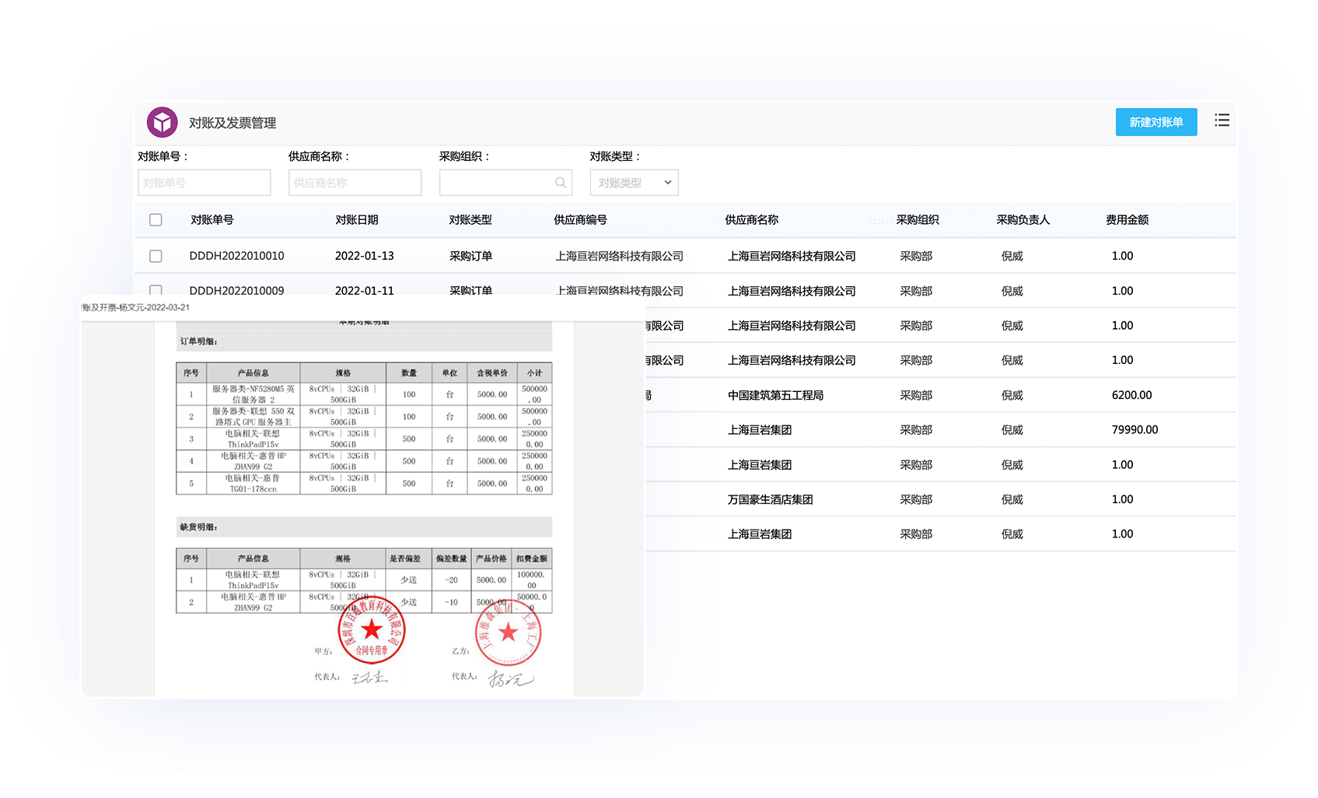
Task: Click the 采购组织 search input field
Action: point(496,183)
